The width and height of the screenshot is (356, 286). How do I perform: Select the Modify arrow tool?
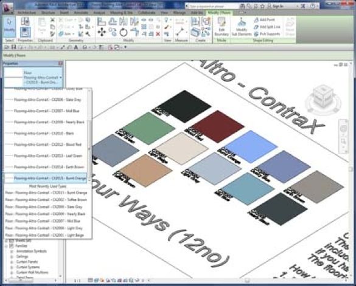[9, 26]
